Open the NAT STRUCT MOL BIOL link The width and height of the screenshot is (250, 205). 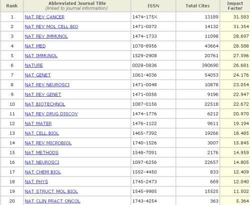pos(51,191)
